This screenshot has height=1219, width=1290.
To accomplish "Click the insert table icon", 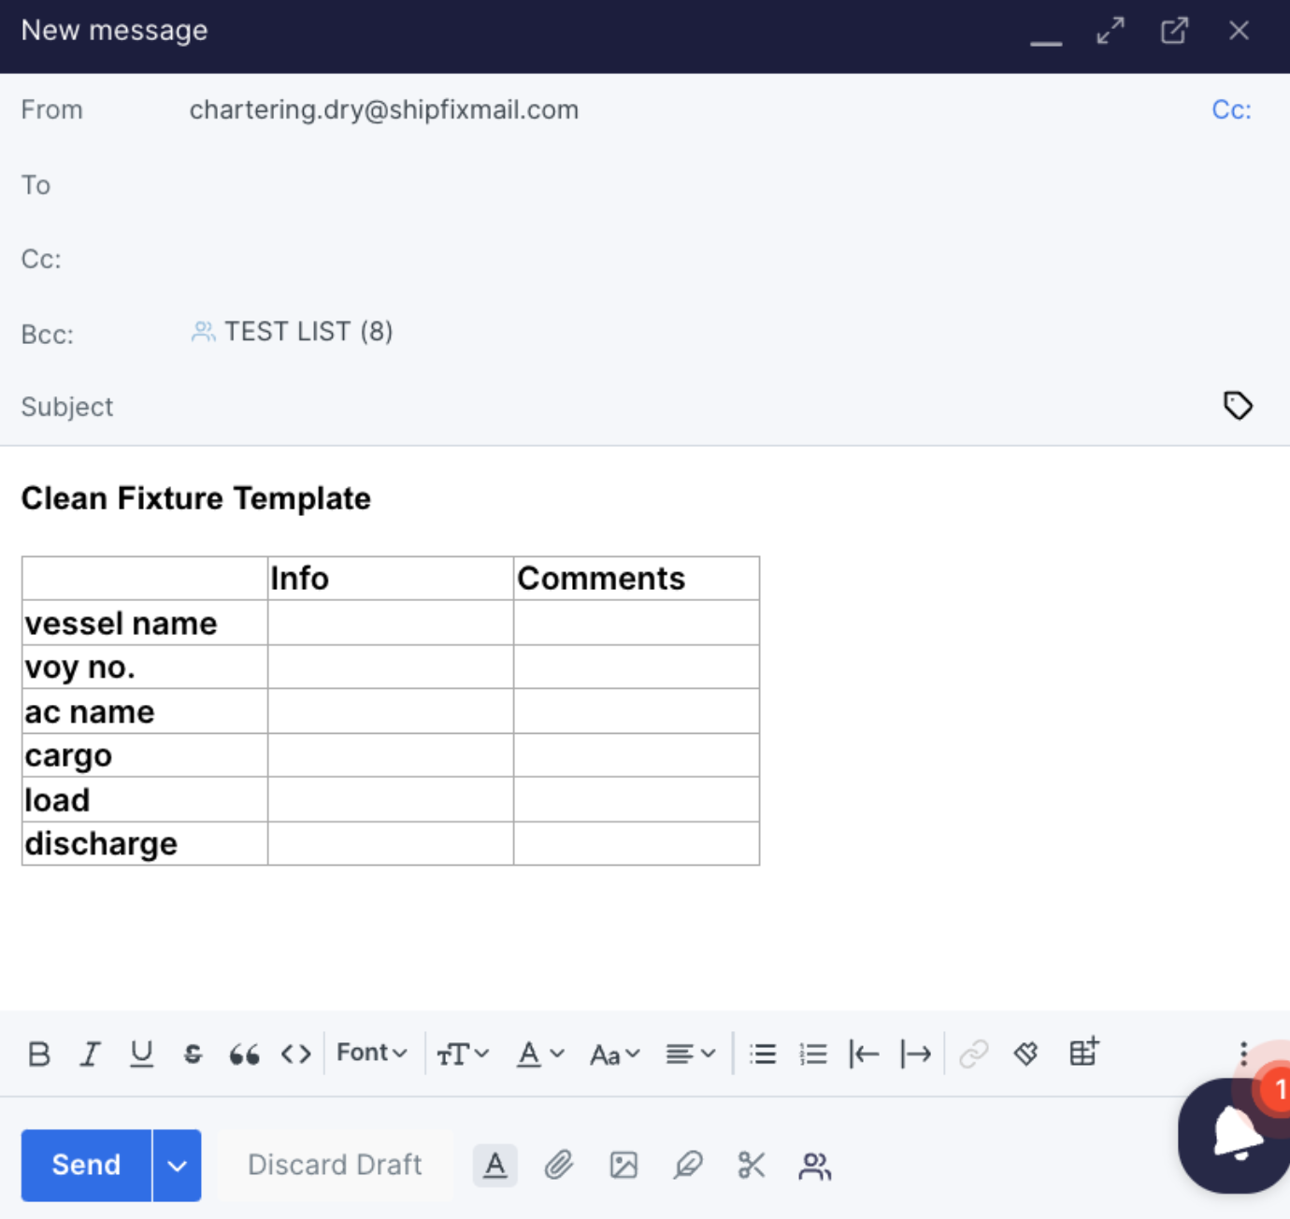I will tap(1083, 1053).
